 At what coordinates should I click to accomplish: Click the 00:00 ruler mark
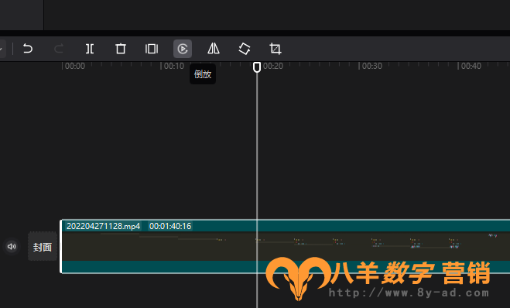click(75, 66)
